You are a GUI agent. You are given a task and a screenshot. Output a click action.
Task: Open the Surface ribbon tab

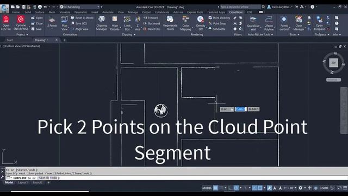[x=40, y=12]
